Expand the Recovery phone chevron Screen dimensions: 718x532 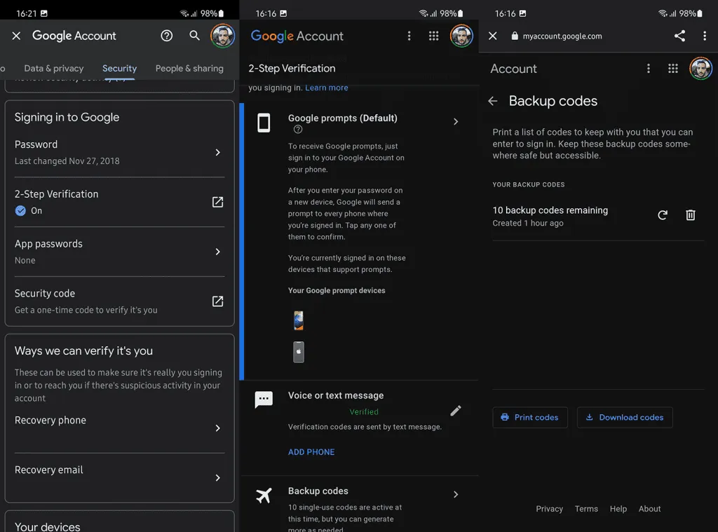[x=218, y=428]
